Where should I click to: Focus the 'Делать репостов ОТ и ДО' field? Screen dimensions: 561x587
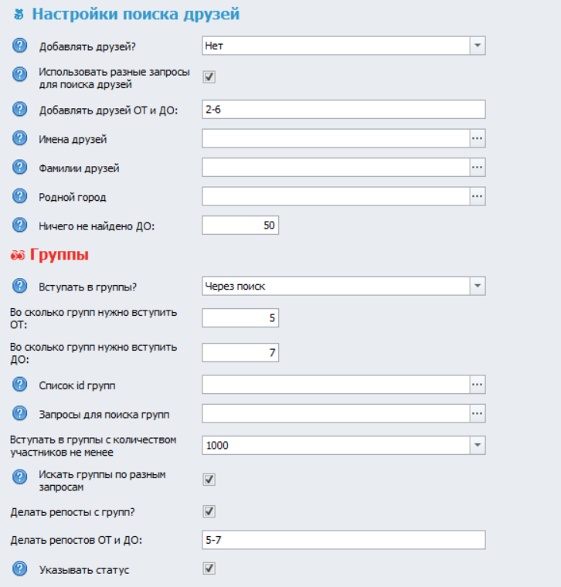tap(343, 539)
